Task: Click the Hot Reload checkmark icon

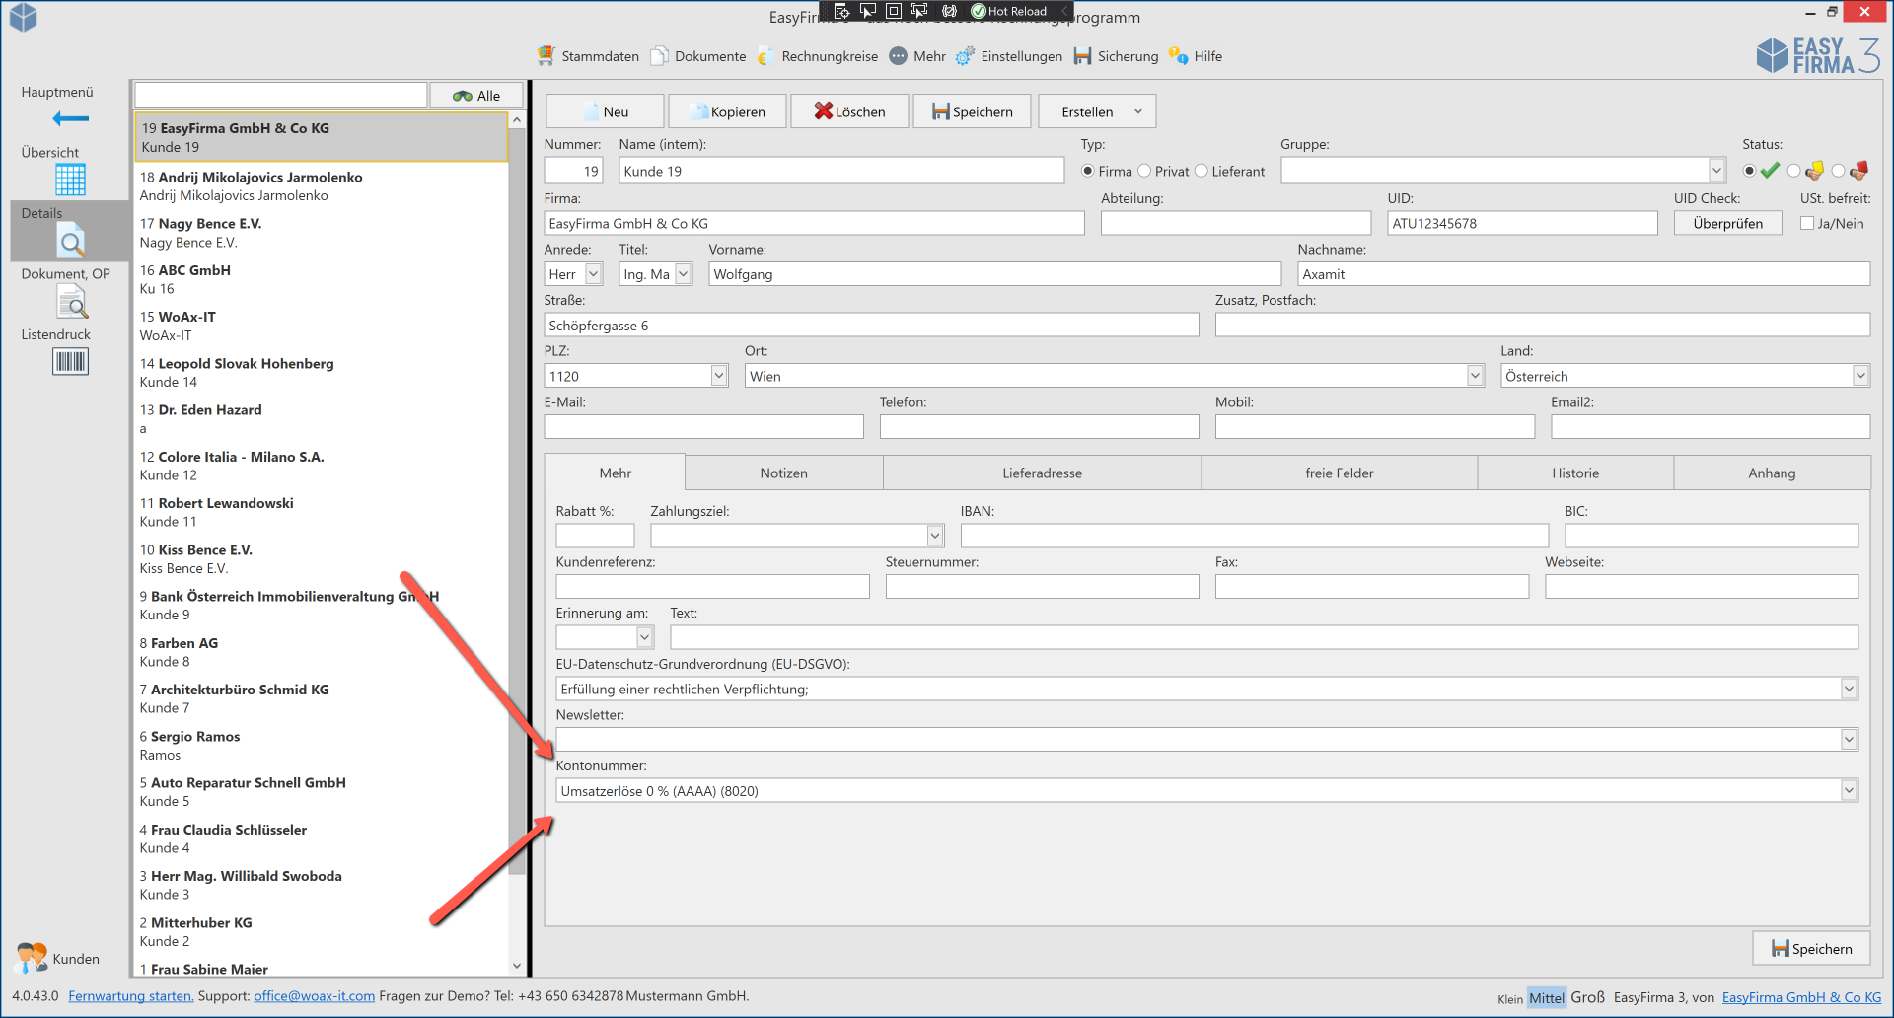Action: (979, 11)
